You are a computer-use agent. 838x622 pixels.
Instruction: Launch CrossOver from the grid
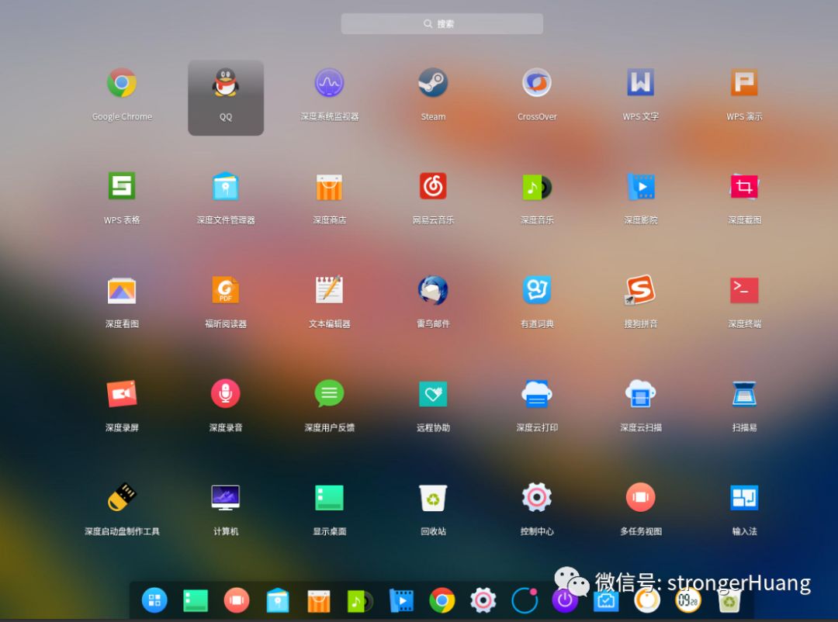(x=536, y=83)
